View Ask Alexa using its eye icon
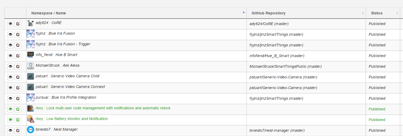 10,66
